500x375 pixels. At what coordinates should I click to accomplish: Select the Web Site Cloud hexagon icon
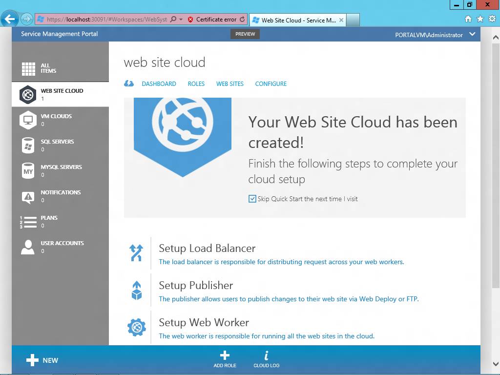(28, 95)
